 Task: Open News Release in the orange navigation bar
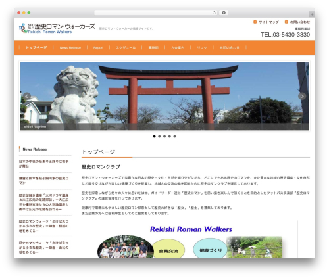click(x=70, y=47)
